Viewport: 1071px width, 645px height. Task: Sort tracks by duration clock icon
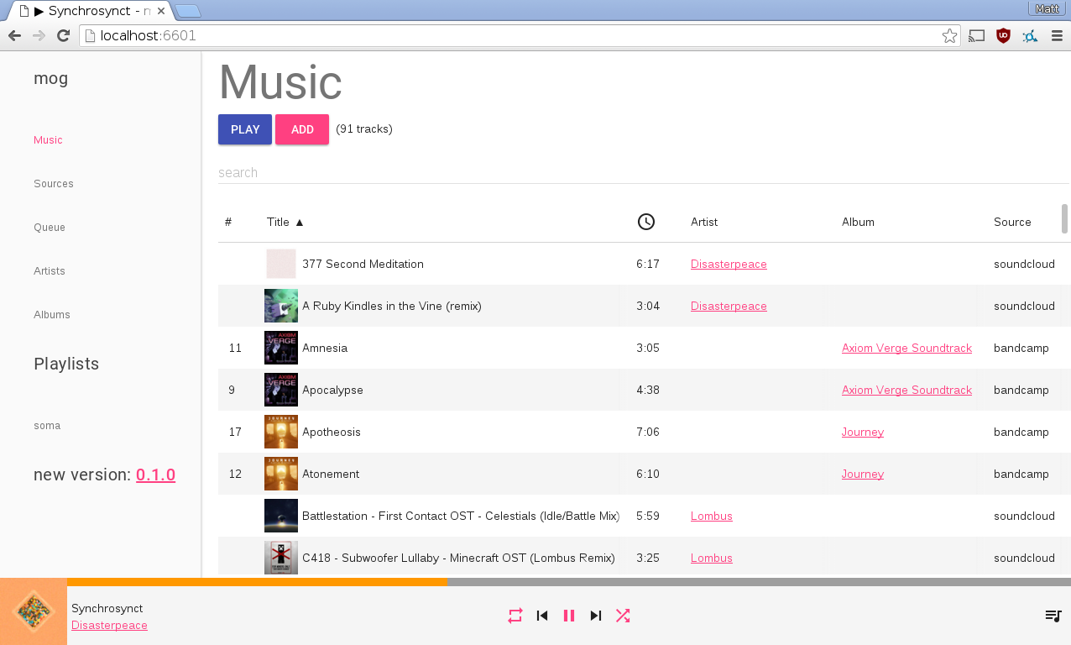(645, 222)
